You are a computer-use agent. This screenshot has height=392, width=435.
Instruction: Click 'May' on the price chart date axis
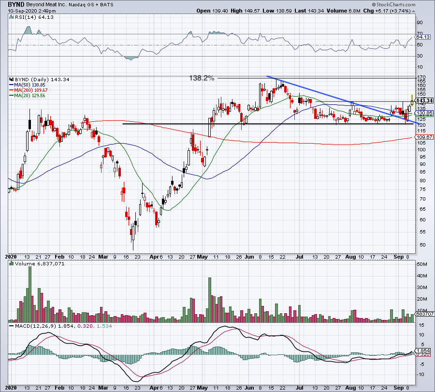point(202,257)
